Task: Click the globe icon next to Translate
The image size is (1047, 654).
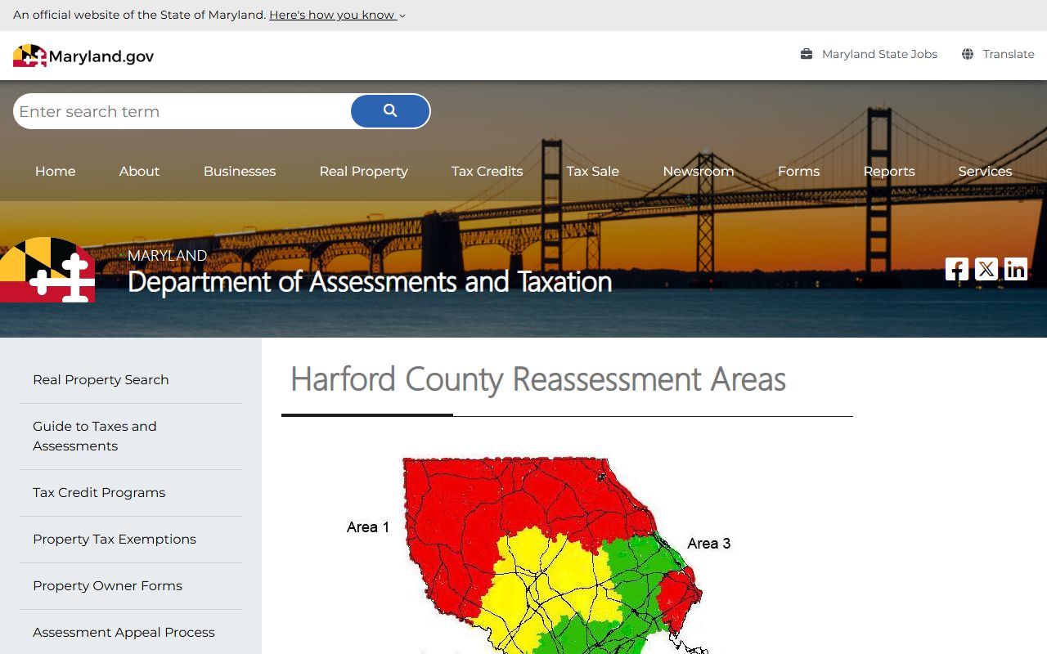Action: (968, 54)
